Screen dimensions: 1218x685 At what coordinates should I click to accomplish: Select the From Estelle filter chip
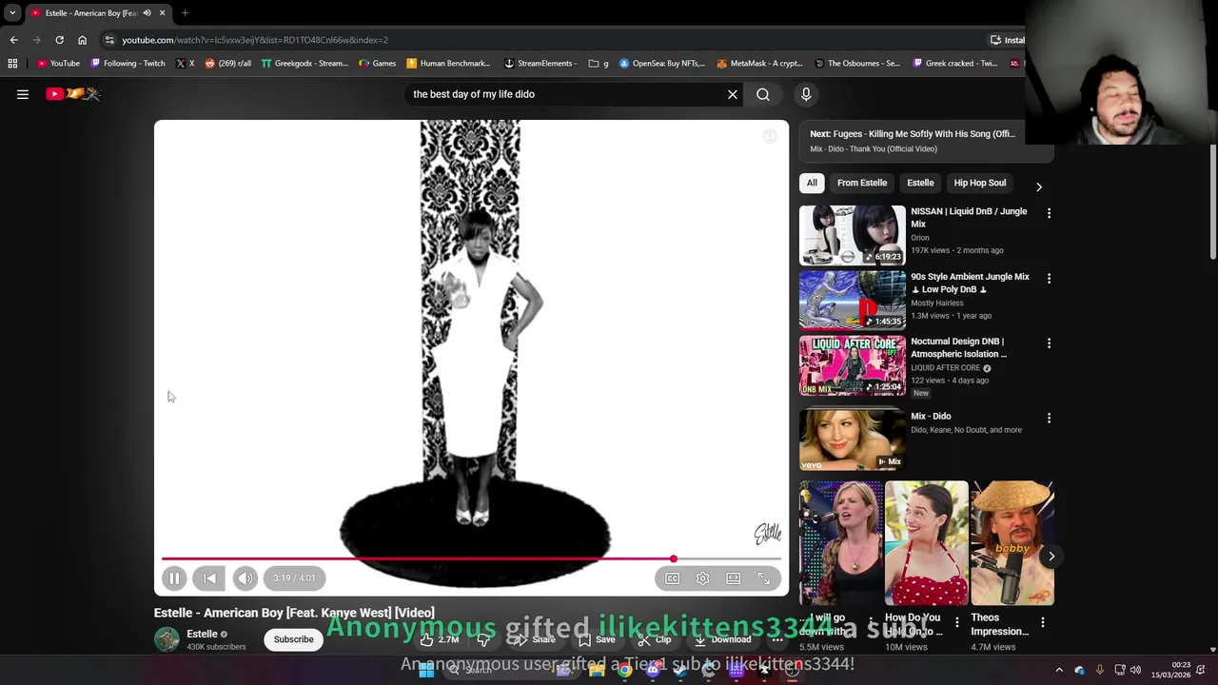point(862,183)
